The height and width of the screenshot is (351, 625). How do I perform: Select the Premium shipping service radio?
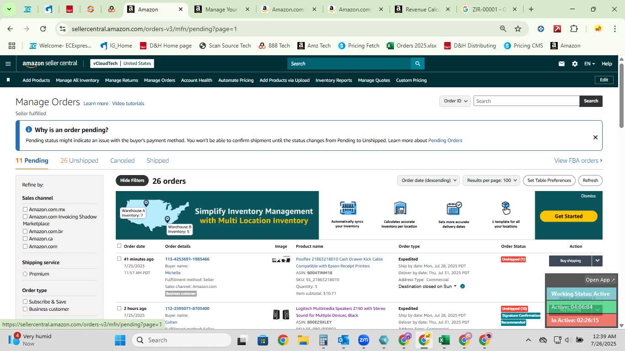(25, 274)
